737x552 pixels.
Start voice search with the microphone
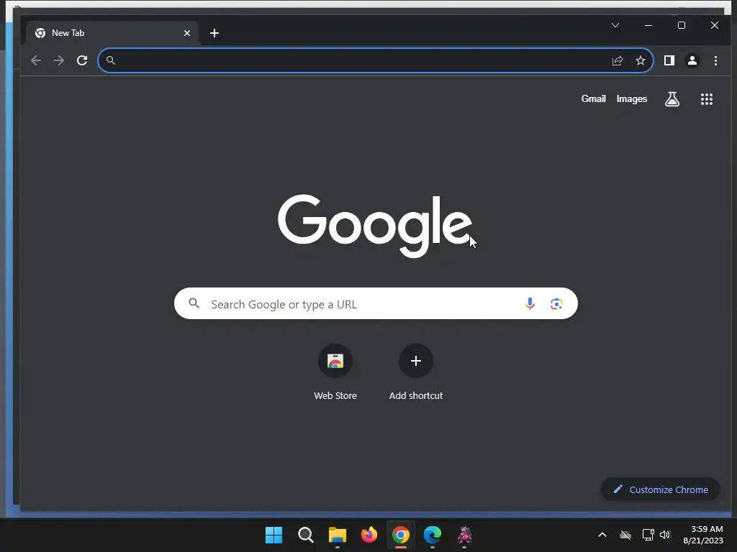click(530, 304)
